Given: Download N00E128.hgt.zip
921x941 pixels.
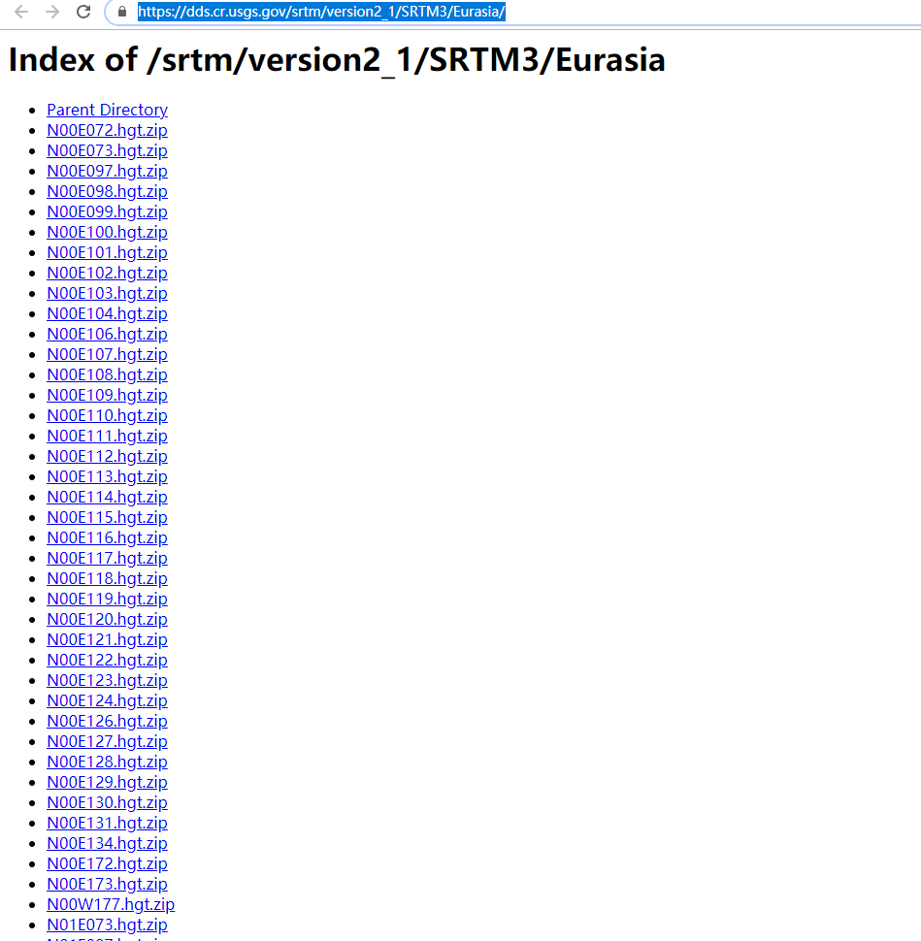Looking at the screenshot, I should point(107,762).
